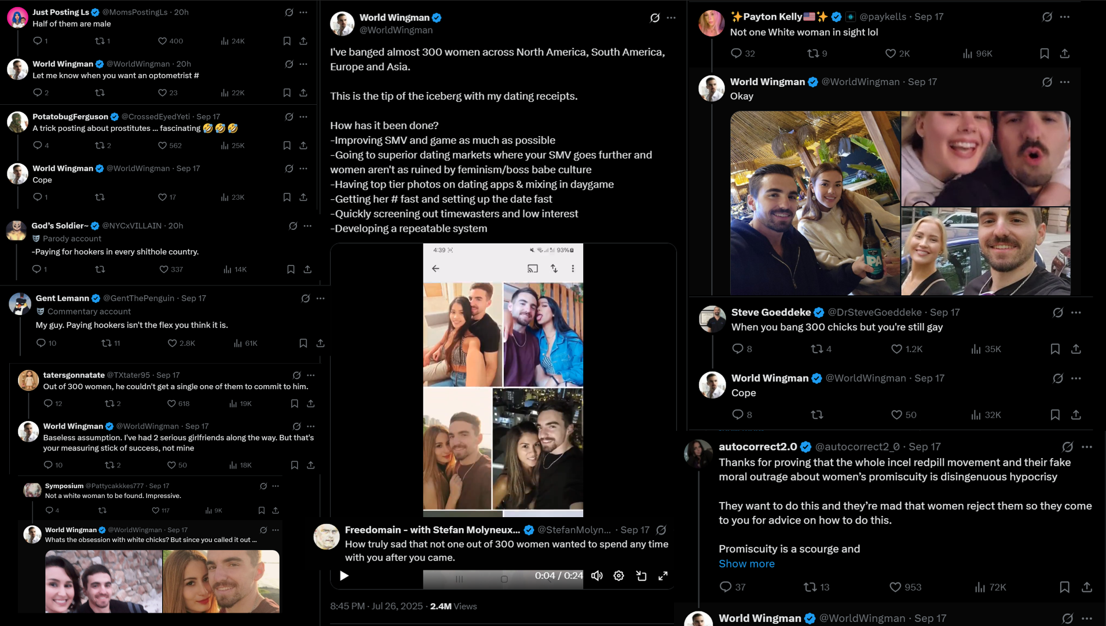Bookmark the Steve Goeddeke post

1055,349
